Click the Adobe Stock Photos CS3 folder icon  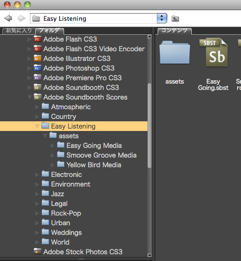click(37, 251)
